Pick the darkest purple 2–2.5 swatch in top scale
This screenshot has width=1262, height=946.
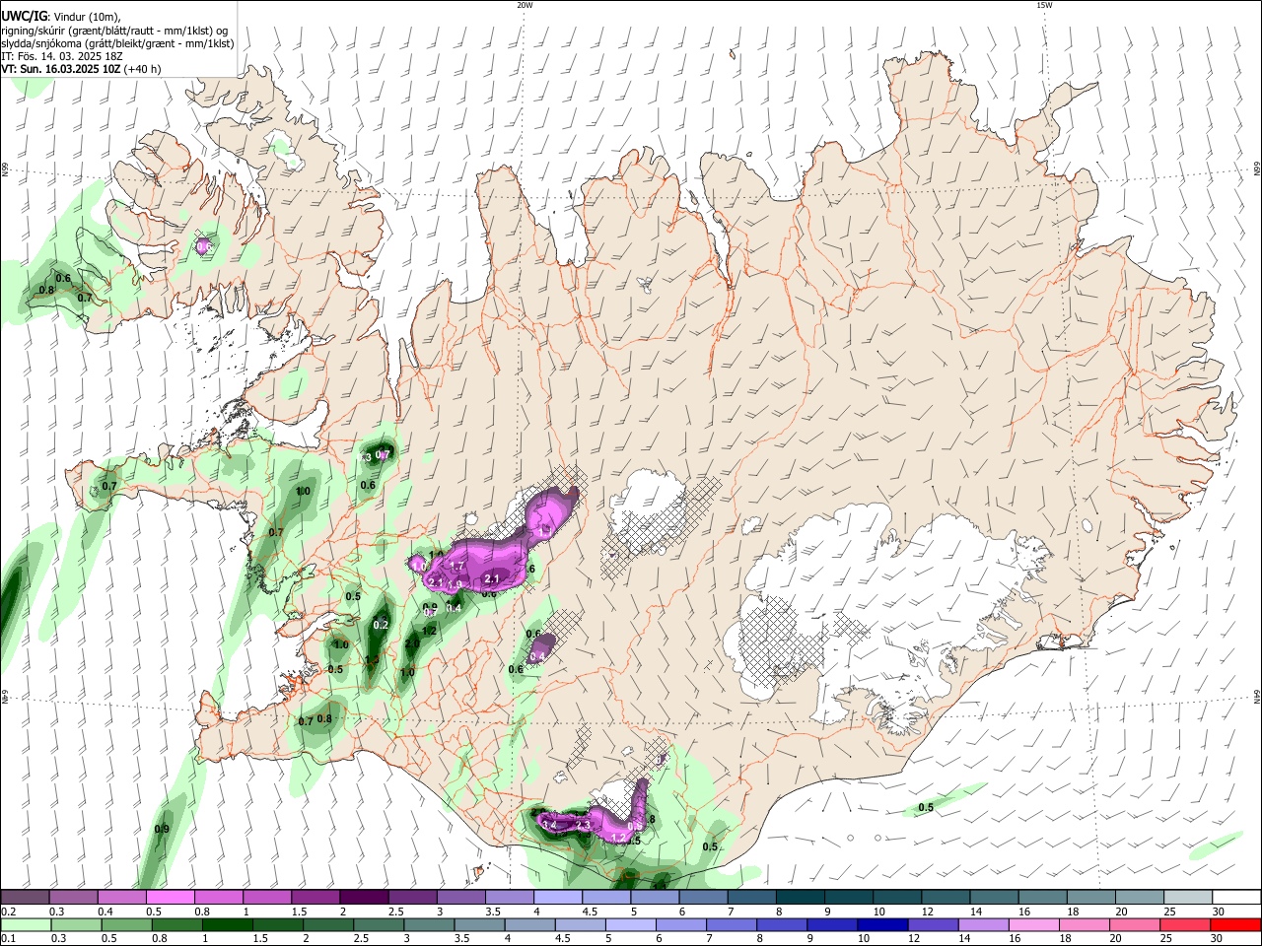tap(363, 898)
